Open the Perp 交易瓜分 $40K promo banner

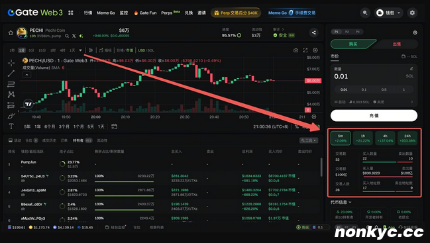coord(236,13)
